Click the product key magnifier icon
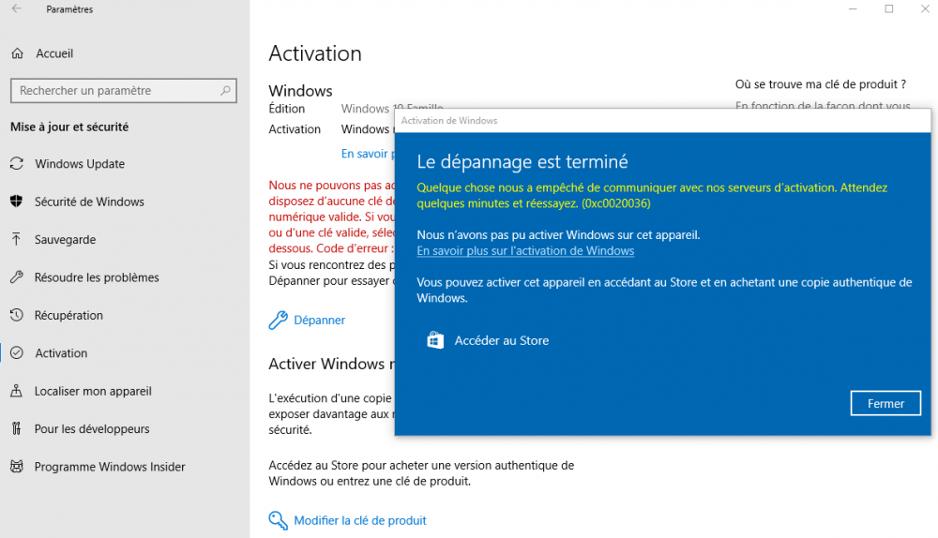Image resolution: width=938 pixels, height=538 pixels. [278, 520]
